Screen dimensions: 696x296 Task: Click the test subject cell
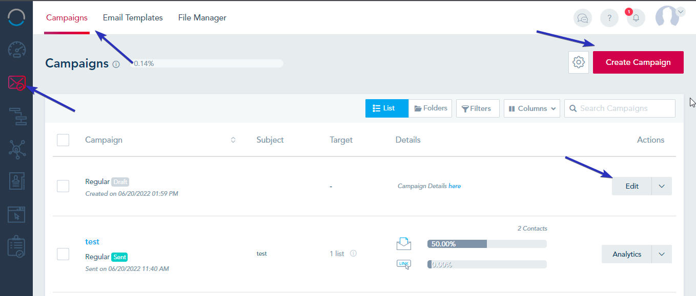pyautogui.click(x=261, y=254)
